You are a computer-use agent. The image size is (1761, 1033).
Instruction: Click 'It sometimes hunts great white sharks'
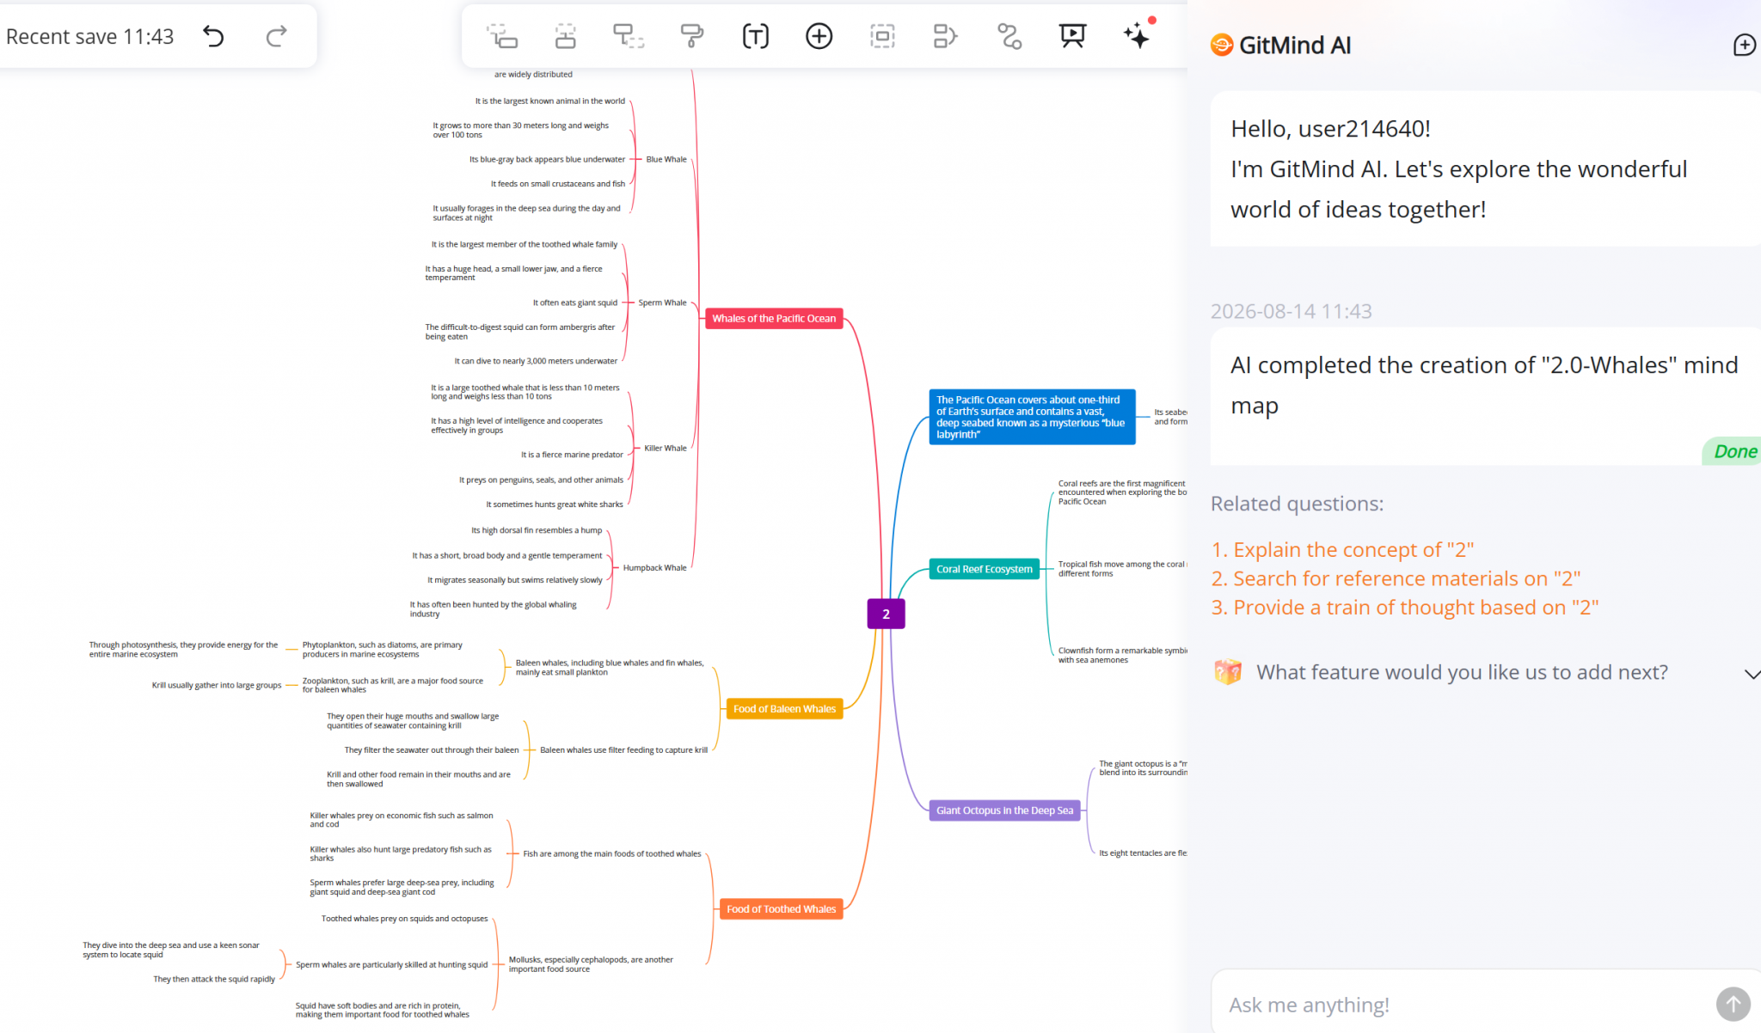pyautogui.click(x=555, y=504)
